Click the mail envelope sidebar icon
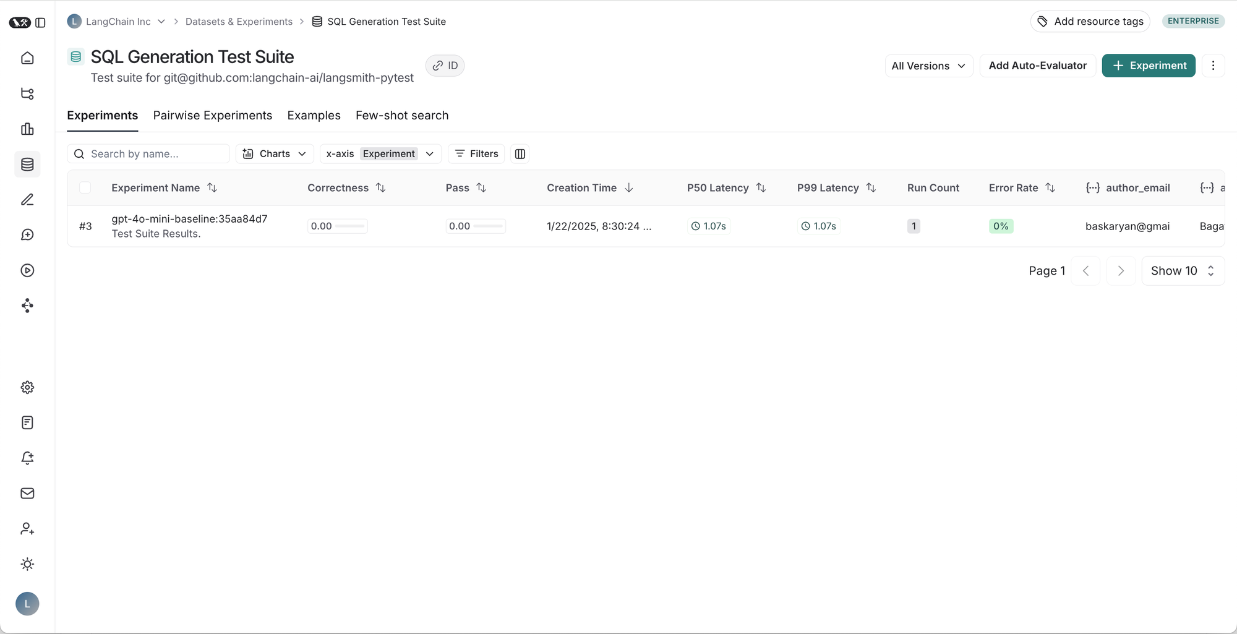Image resolution: width=1237 pixels, height=634 pixels. pyautogui.click(x=27, y=494)
